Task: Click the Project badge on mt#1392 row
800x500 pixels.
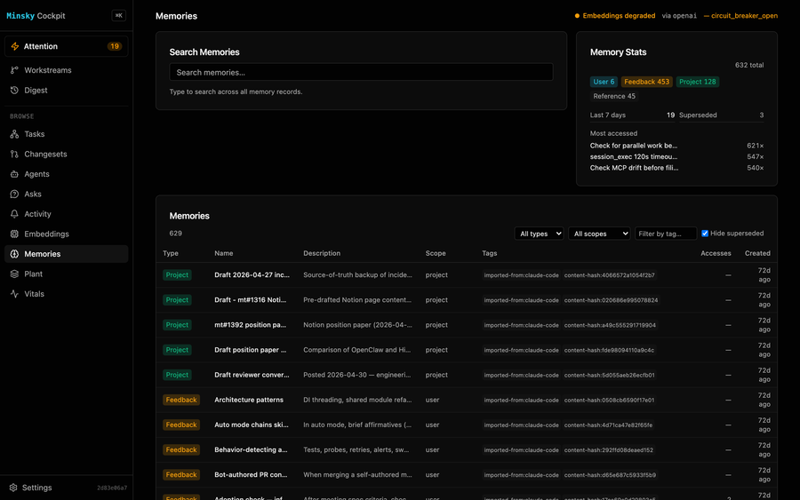Action: pyautogui.click(x=177, y=325)
